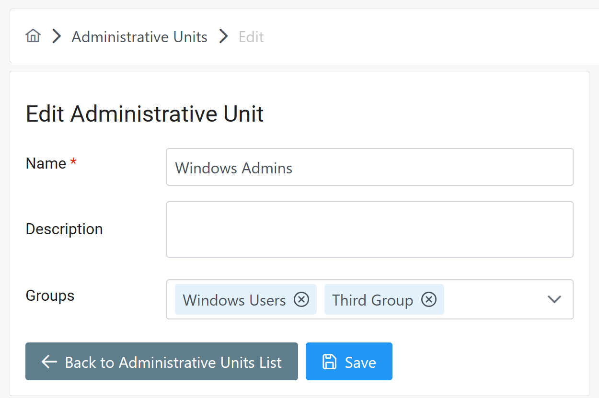This screenshot has height=398, width=599.
Task: Click the Edit breadcrumb item
Action: pyautogui.click(x=251, y=37)
